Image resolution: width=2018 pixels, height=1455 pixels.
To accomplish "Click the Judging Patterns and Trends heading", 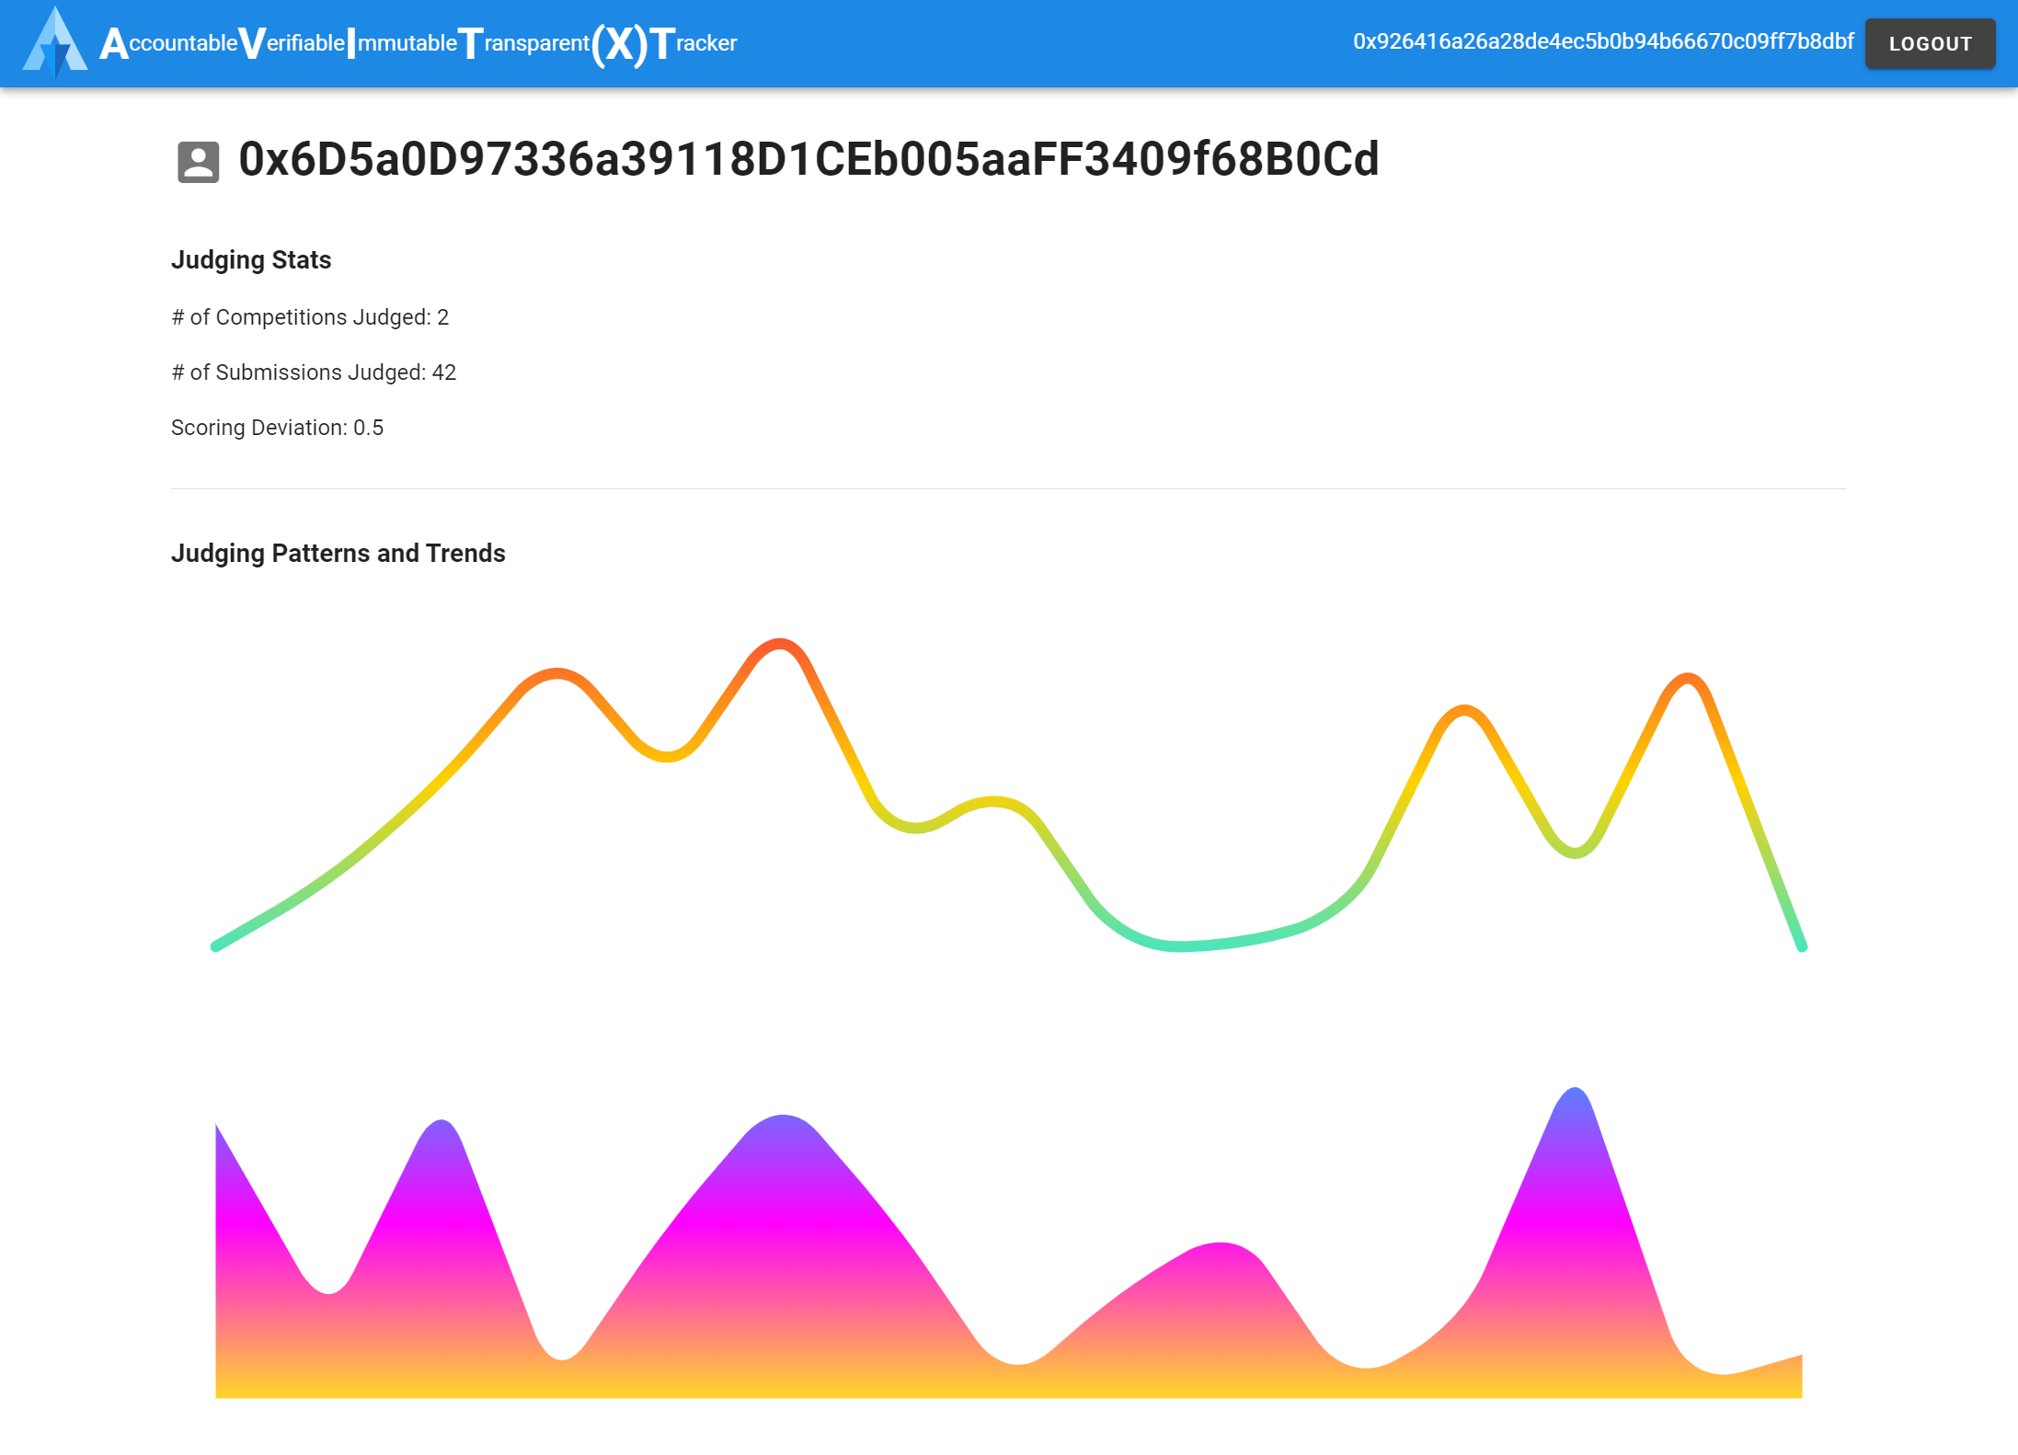I will point(338,554).
